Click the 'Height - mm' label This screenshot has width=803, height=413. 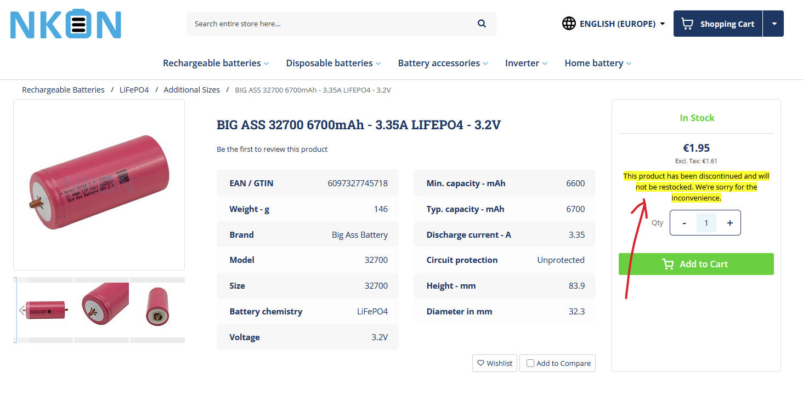[451, 286]
